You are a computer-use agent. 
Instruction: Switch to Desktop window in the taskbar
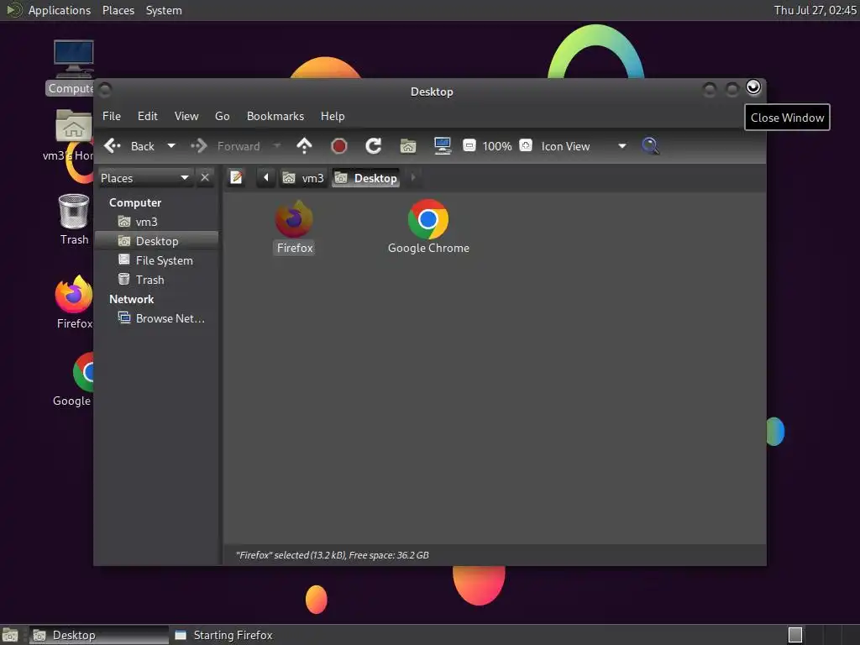coord(99,635)
